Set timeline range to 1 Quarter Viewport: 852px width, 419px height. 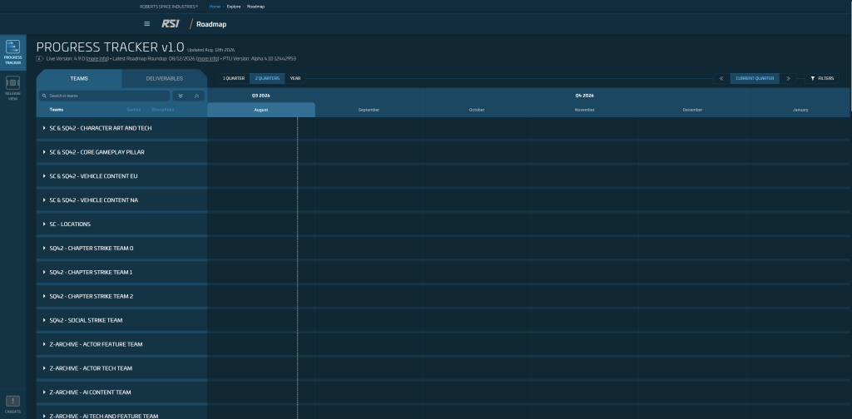234,79
